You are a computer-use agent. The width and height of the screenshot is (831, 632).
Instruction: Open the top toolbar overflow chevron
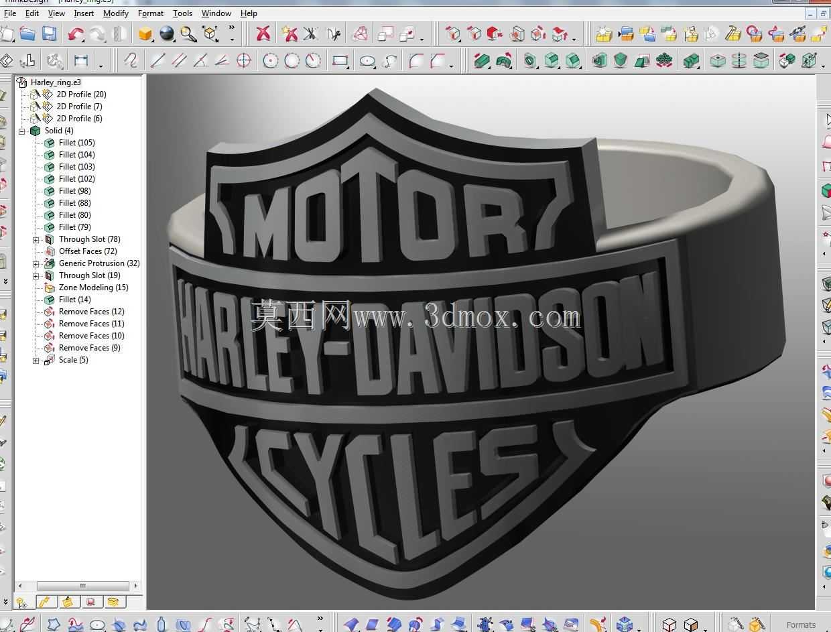(x=232, y=28)
